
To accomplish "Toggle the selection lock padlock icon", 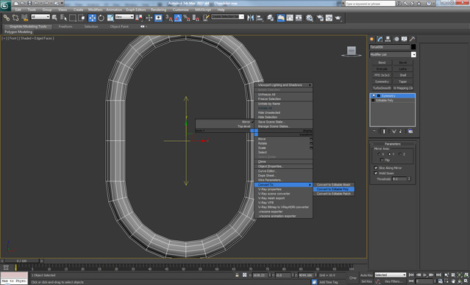I will coord(237,275).
